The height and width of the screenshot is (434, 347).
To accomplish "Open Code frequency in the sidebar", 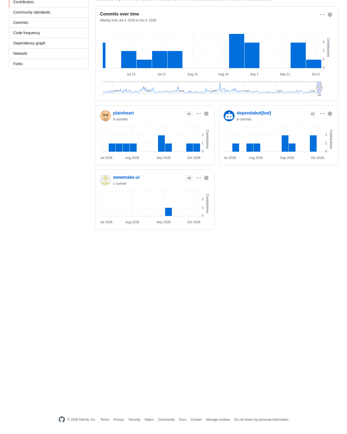I will point(49,33).
